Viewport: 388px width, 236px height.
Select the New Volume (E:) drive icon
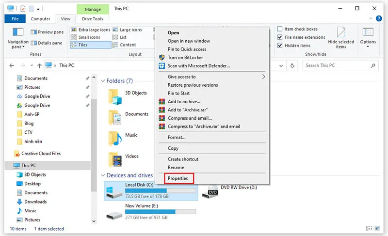click(113, 212)
